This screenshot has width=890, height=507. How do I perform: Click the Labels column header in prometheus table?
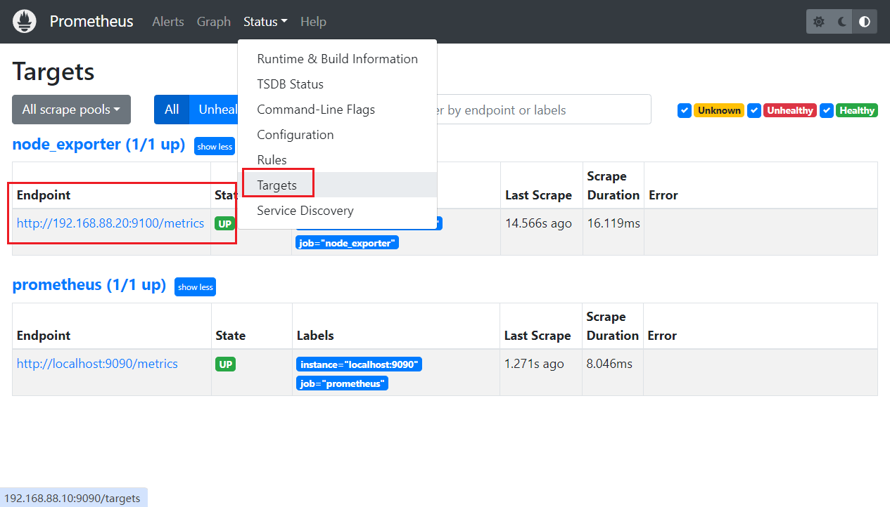point(315,336)
